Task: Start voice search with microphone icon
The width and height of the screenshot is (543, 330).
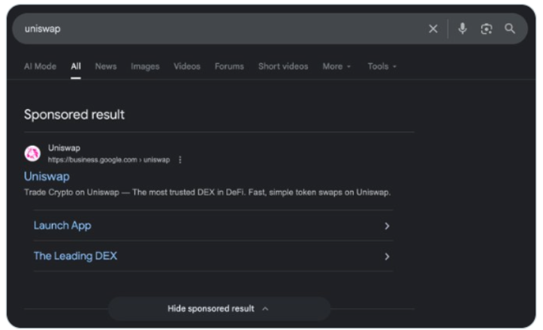Action: [463, 29]
